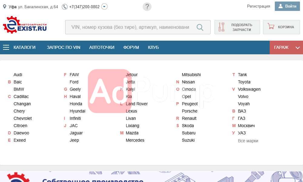303x182 pixels.
Task: Select the Baic brand
Action: click(18, 82)
